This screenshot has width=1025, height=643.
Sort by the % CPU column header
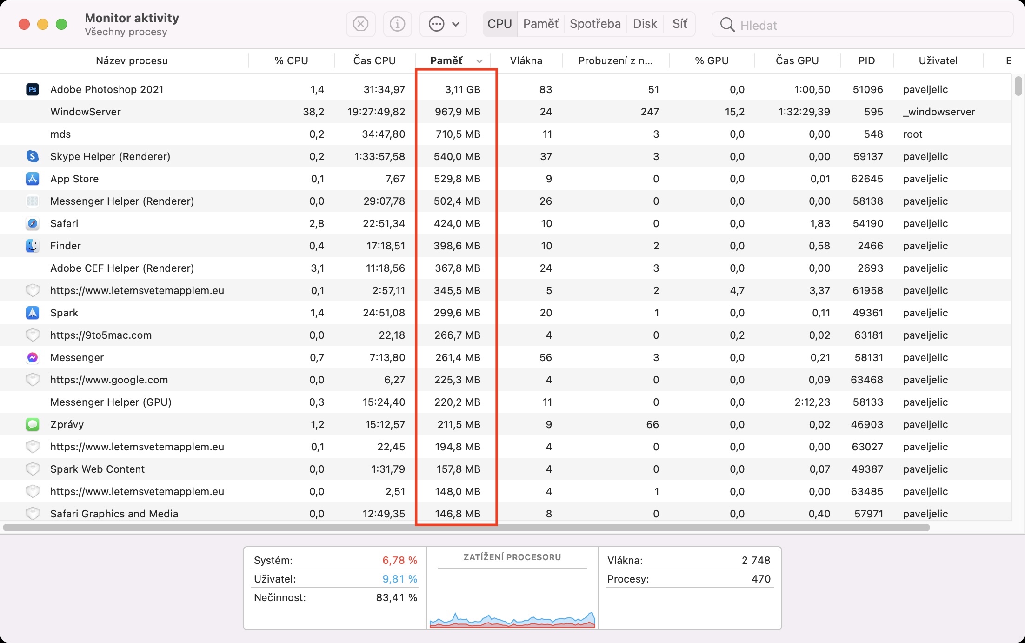pyautogui.click(x=291, y=61)
